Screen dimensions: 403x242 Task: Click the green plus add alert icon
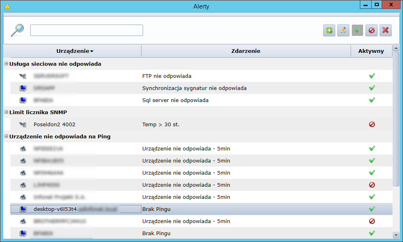[329, 30]
